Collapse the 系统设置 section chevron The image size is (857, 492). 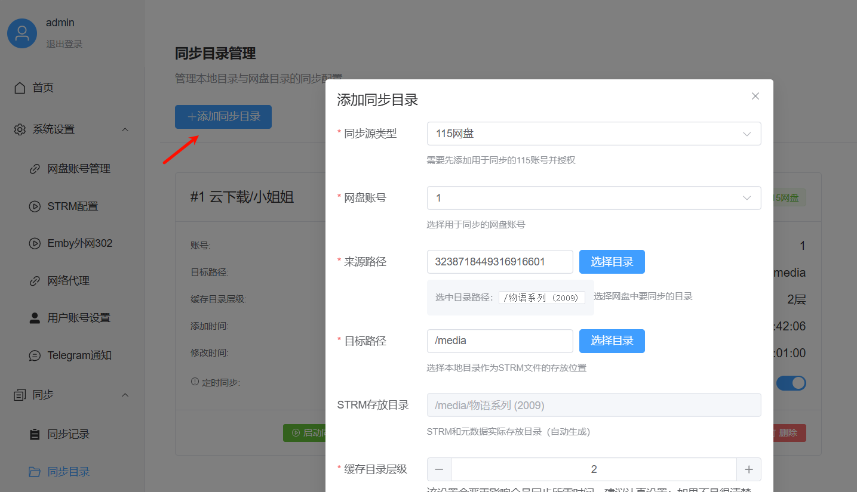125,129
